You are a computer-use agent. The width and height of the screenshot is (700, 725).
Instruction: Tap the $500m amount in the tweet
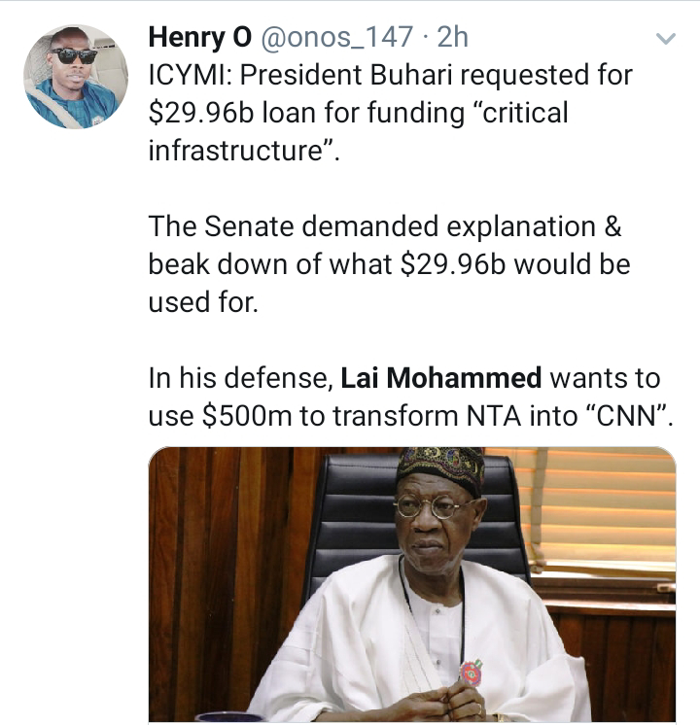point(247,416)
